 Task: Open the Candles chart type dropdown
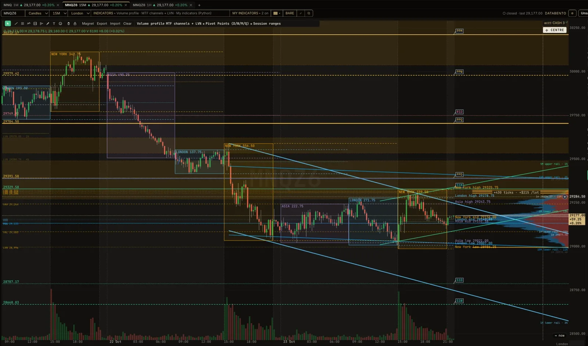(38, 13)
